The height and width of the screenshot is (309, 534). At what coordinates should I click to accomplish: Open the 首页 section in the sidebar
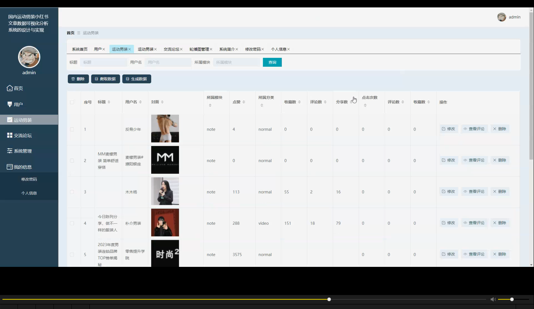(x=18, y=88)
